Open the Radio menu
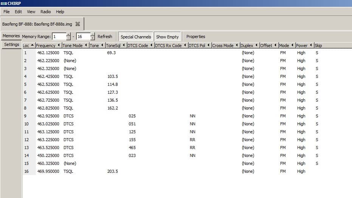This screenshot has width=352, height=198. tap(46, 12)
